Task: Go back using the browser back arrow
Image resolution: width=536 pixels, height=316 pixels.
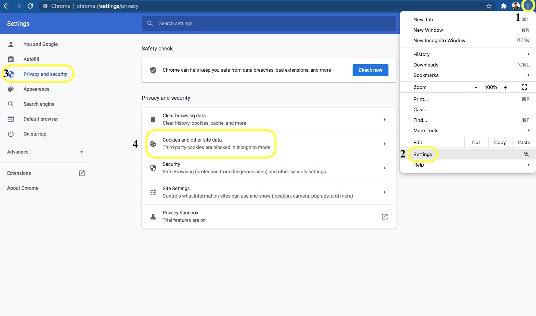Action: click(6, 6)
